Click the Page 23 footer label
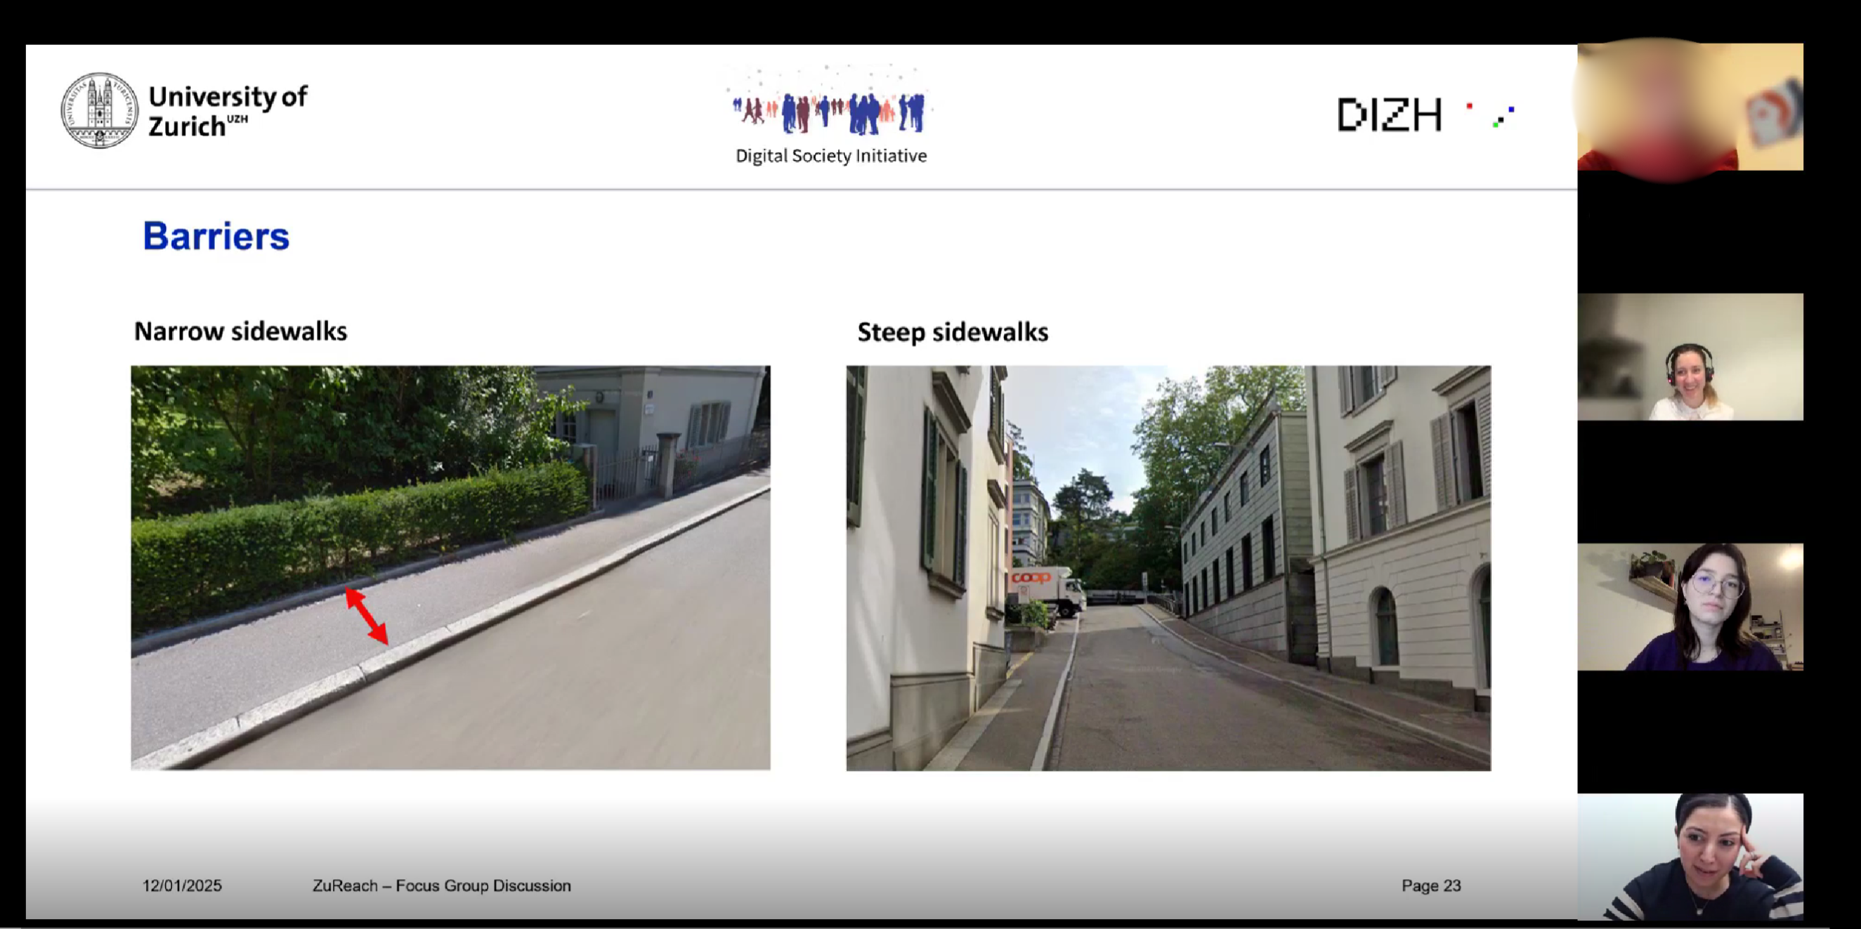 pos(1430,885)
